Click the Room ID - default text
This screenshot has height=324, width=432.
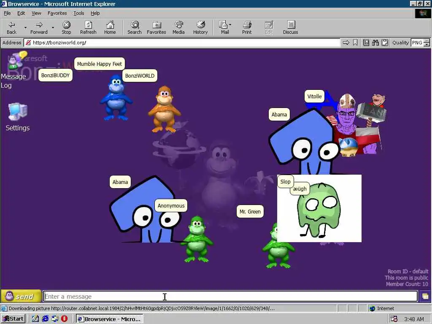408,271
